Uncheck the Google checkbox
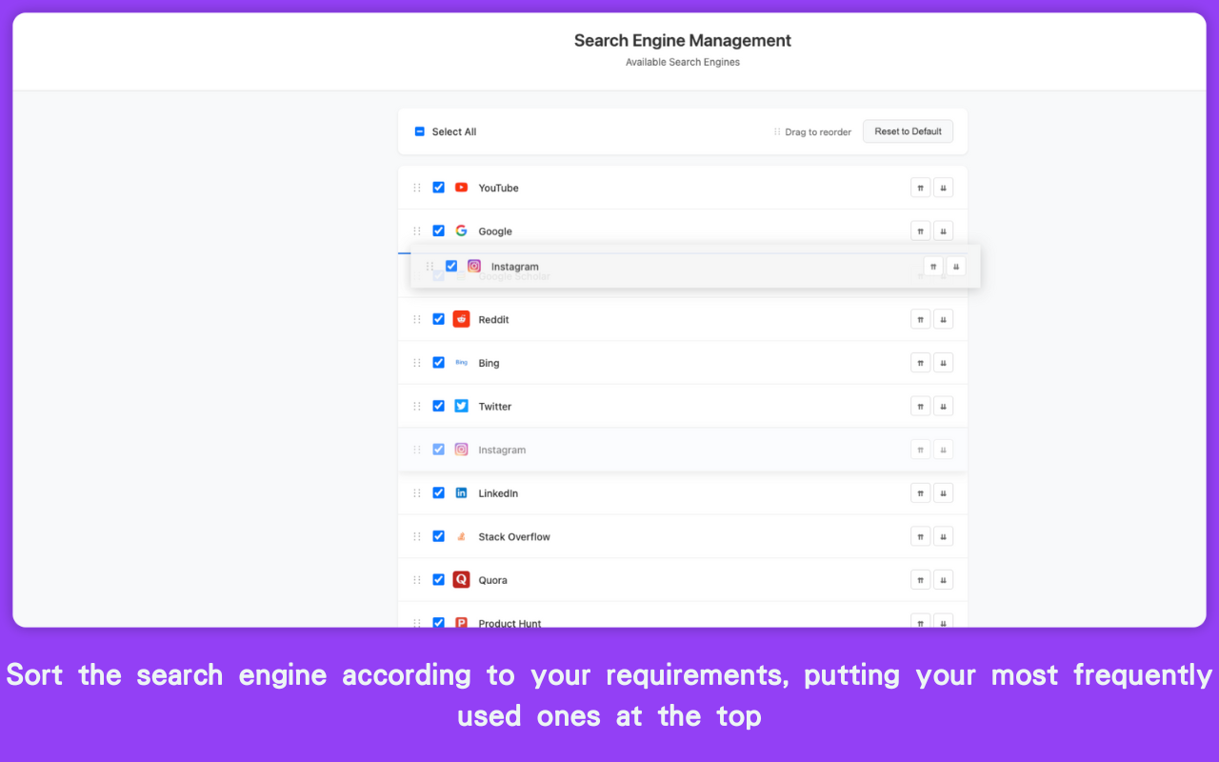The height and width of the screenshot is (762, 1219). tap(438, 231)
